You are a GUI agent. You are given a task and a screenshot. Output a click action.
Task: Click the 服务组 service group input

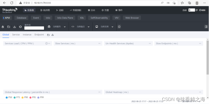[34, 28]
